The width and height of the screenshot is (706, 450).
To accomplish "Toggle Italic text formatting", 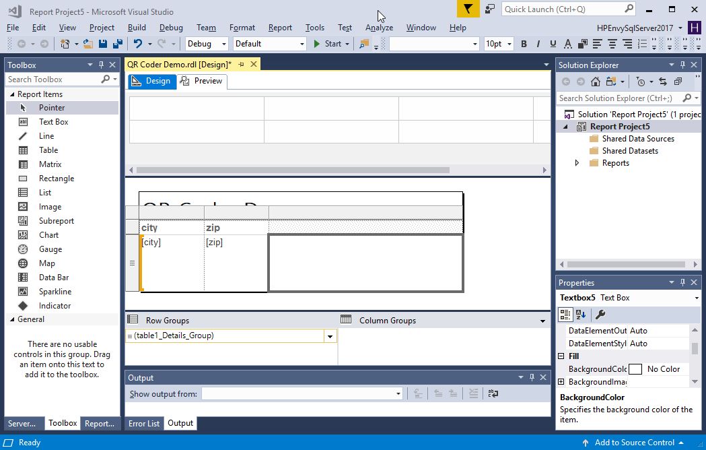I will pyautogui.click(x=538, y=44).
